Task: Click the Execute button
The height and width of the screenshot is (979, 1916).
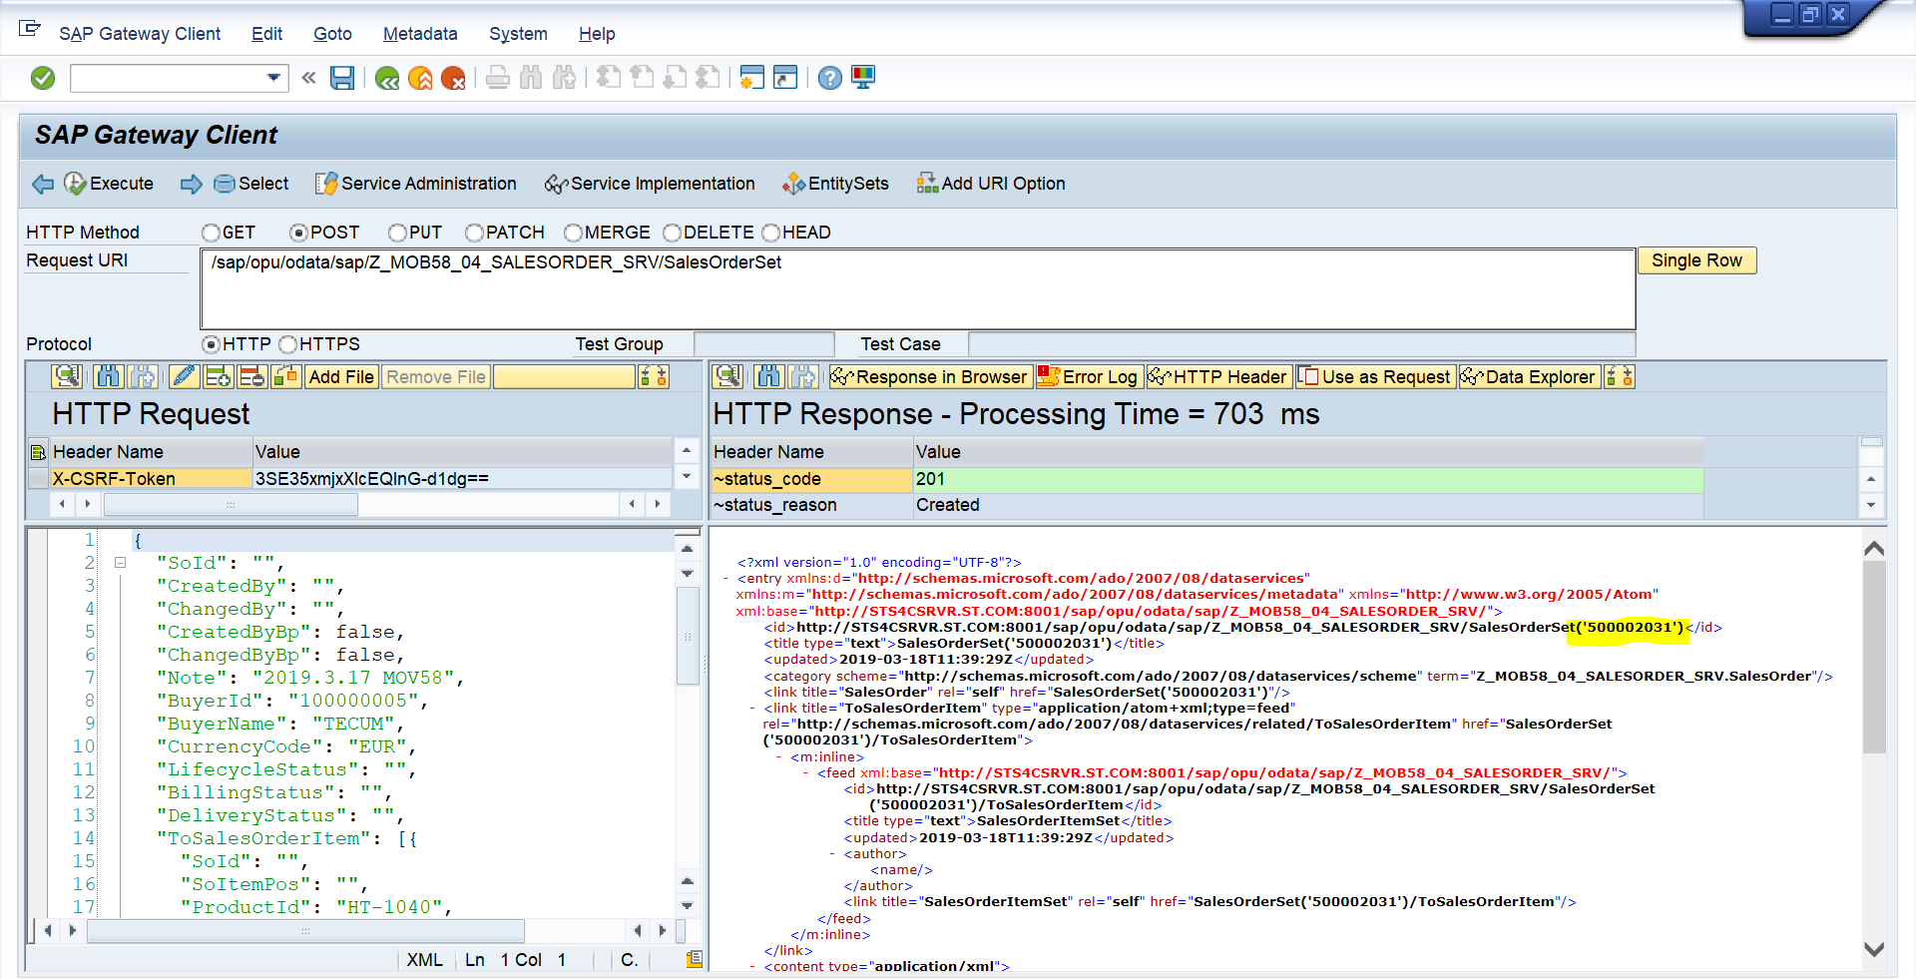Action: pyautogui.click(x=109, y=184)
